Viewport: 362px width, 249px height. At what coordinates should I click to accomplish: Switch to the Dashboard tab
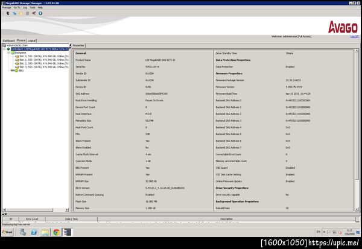click(x=8, y=40)
